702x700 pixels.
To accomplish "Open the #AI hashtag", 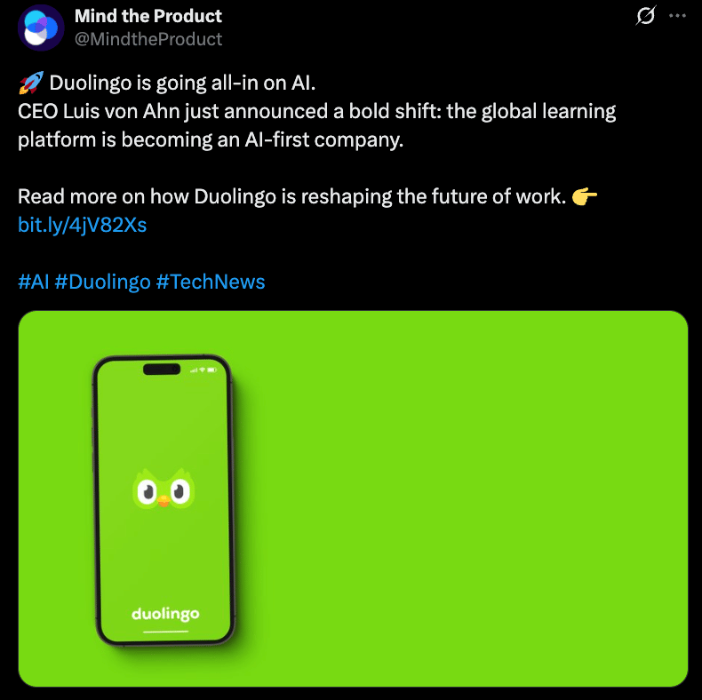I will pos(34,282).
